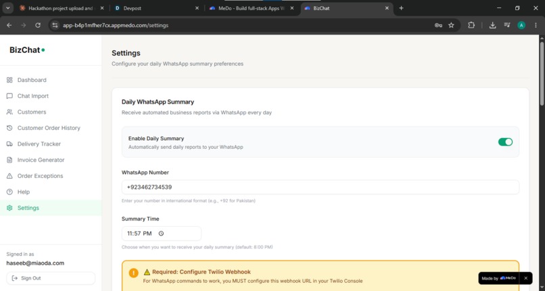Click the haseeb@miaoda.com account email
The image size is (545, 291).
[35, 263]
